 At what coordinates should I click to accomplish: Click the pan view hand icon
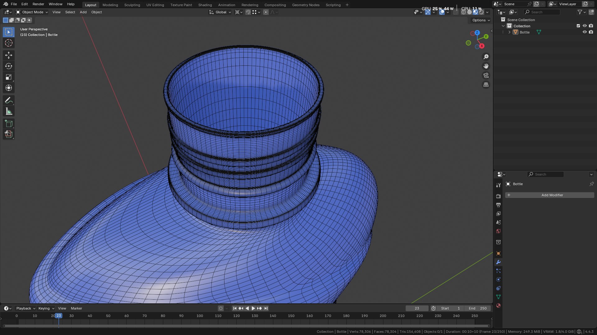(x=486, y=66)
